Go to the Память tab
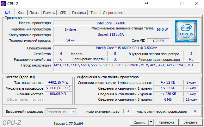Viewport: 204px width, 127px height. [49, 13]
